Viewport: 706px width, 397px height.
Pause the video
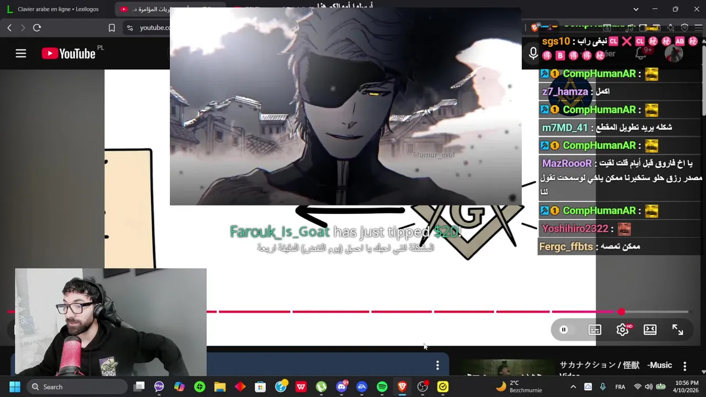564,330
